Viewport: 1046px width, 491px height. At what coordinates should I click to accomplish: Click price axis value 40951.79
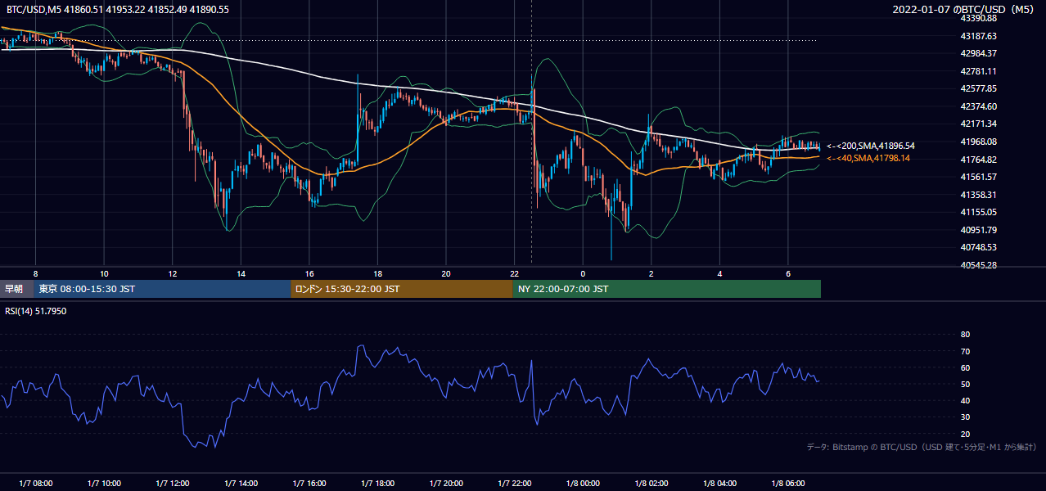[x=978, y=230]
